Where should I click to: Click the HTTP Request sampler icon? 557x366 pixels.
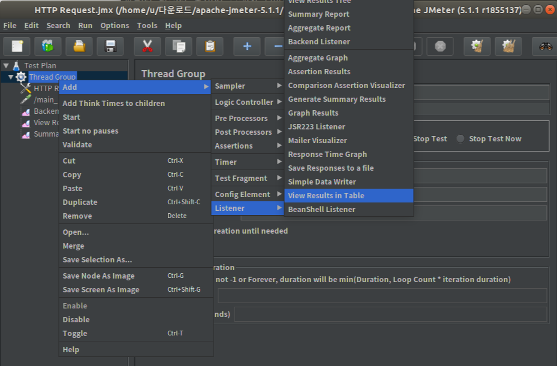click(x=26, y=88)
